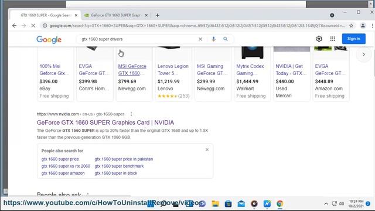Search gtx 1660 super vs rtx 2060
This screenshot has height=211, width=375.
66,166
